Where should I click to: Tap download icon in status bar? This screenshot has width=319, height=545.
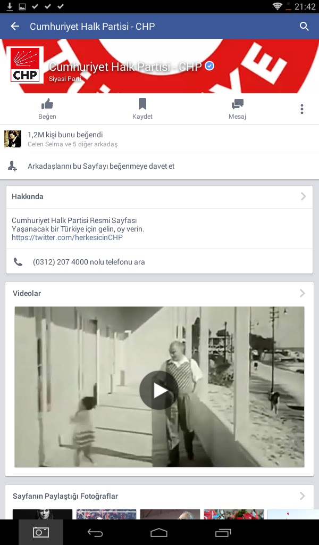pos(10,6)
